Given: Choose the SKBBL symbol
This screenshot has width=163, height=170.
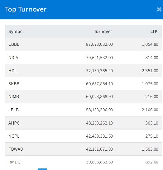Looking at the screenshot, I should point(15,84).
